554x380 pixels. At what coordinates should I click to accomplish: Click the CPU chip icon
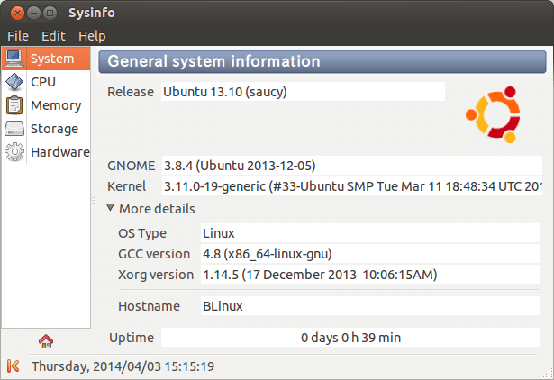pos(14,82)
